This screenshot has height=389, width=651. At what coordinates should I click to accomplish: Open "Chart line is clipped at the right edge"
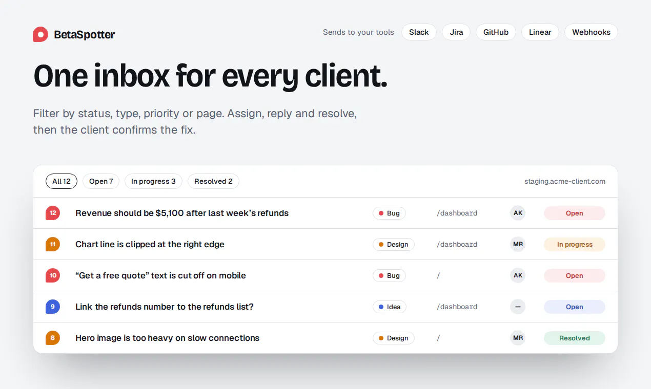tap(150, 244)
